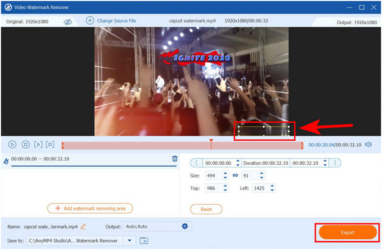
Task: Expand the Save to path dropdown
Action: 130,240
